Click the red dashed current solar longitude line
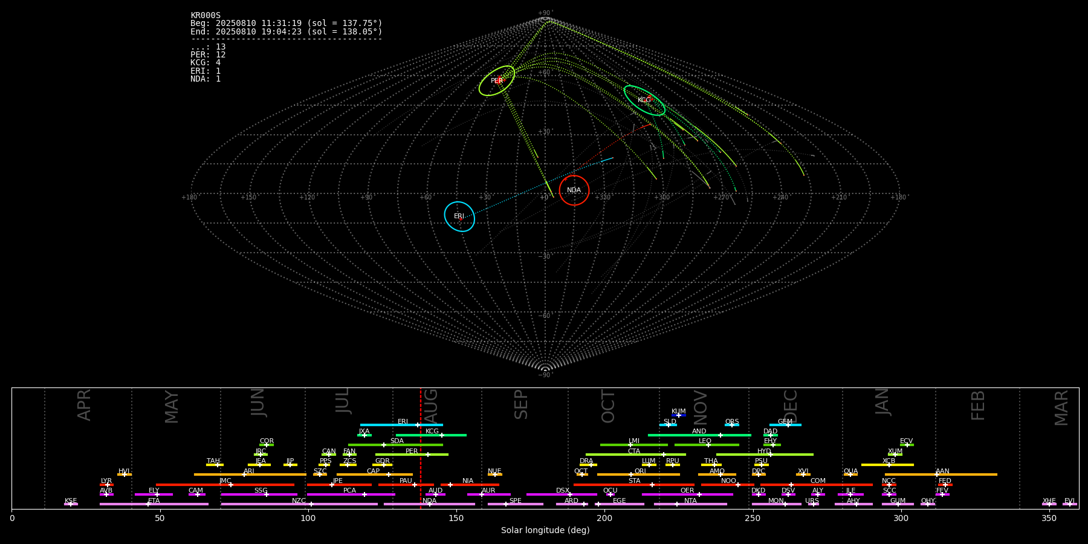Viewport: 1088px width, 544px height. [421, 448]
